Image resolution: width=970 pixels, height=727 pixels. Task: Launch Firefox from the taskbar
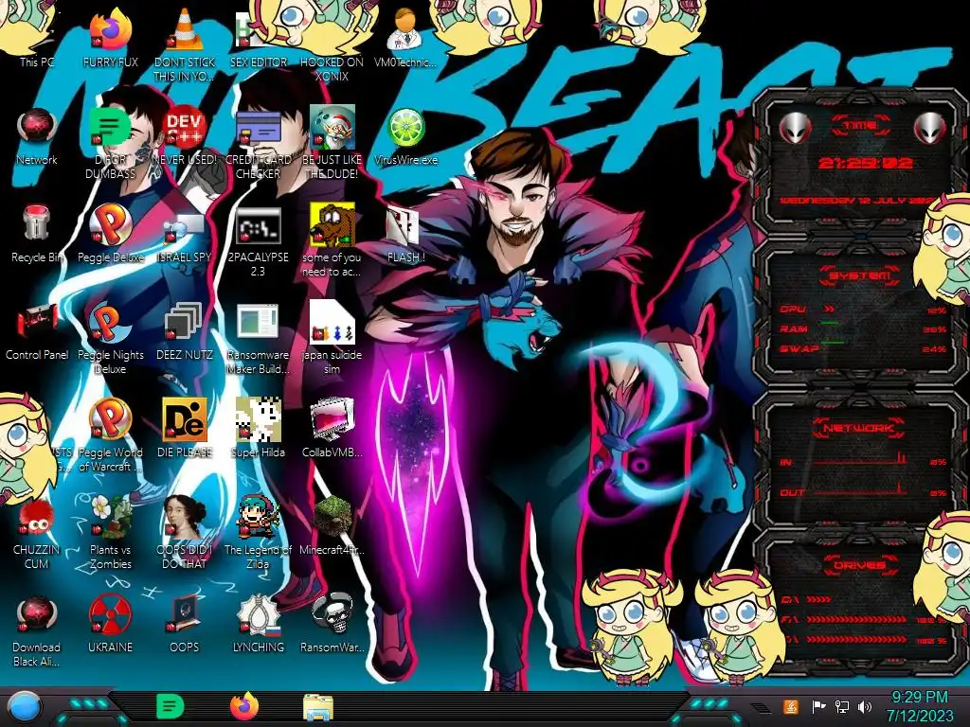tap(244, 706)
